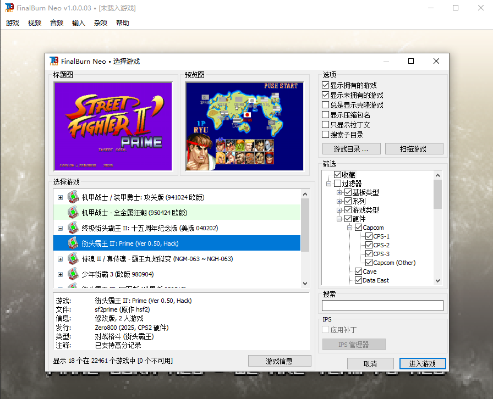This screenshot has height=399, width=493.
Task: Open the 视频 menu
Action: click(x=34, y=24)
